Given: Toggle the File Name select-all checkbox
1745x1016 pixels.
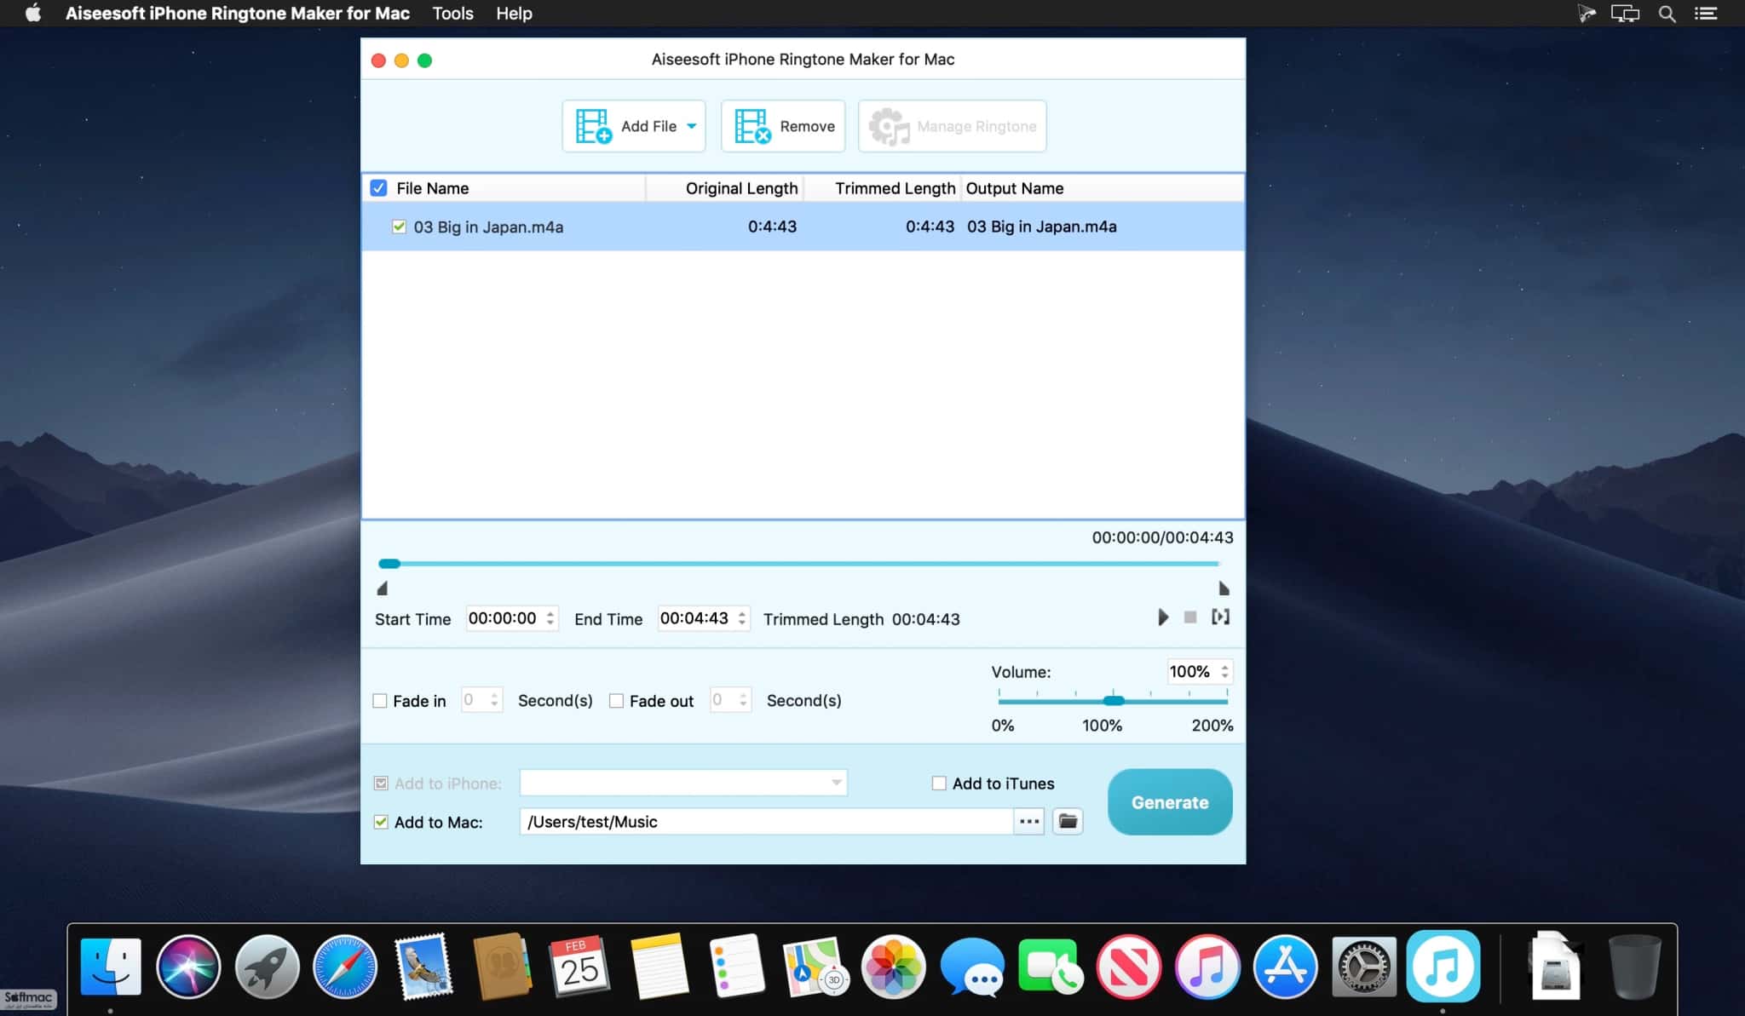Looking at the screenshot, I should (379, 188).
